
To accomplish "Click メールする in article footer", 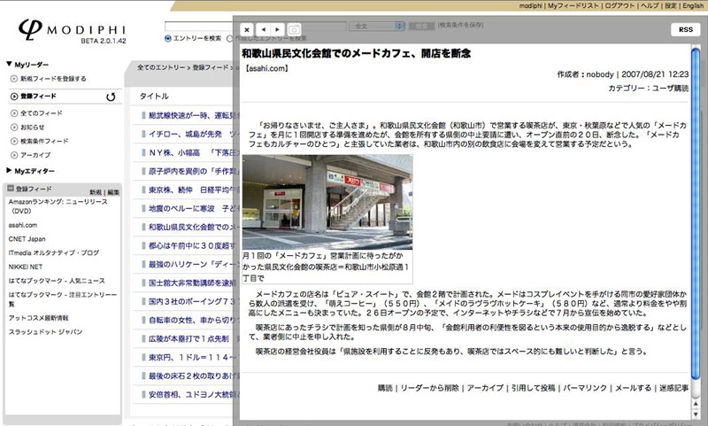I will [633, 388].
